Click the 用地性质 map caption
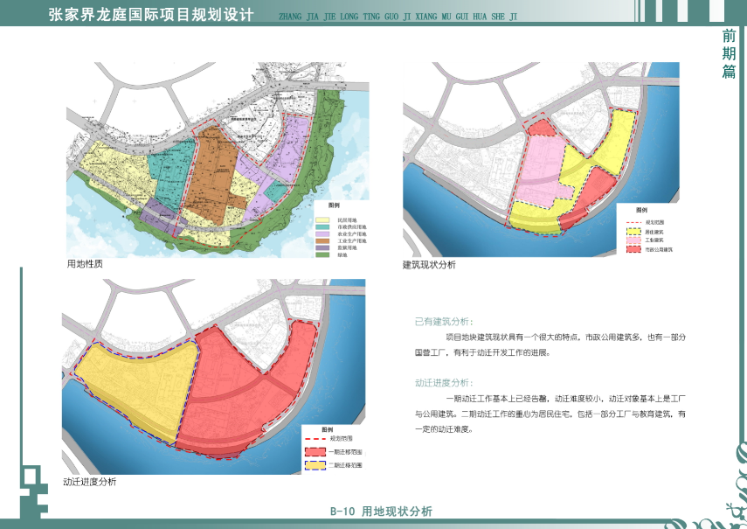 (85, 264)
